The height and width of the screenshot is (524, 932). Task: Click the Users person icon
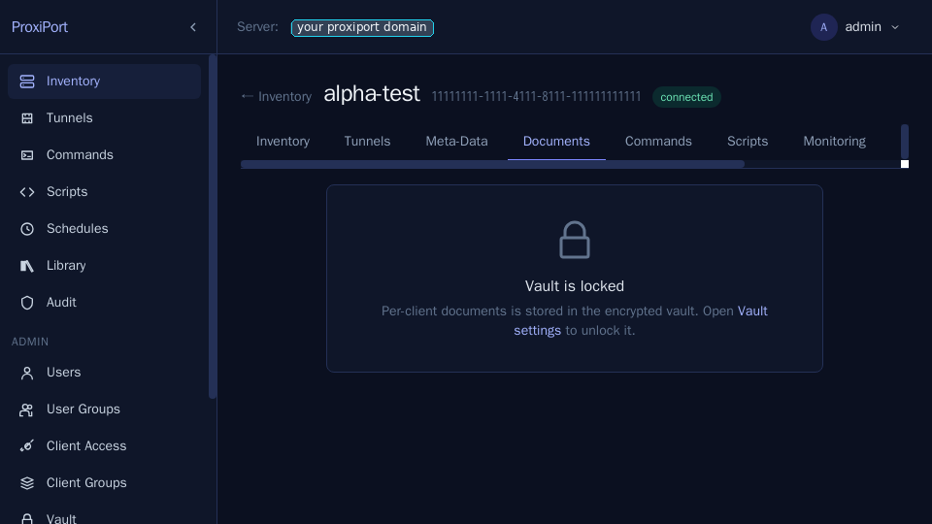pyautogui.click(x=27, y=373)
